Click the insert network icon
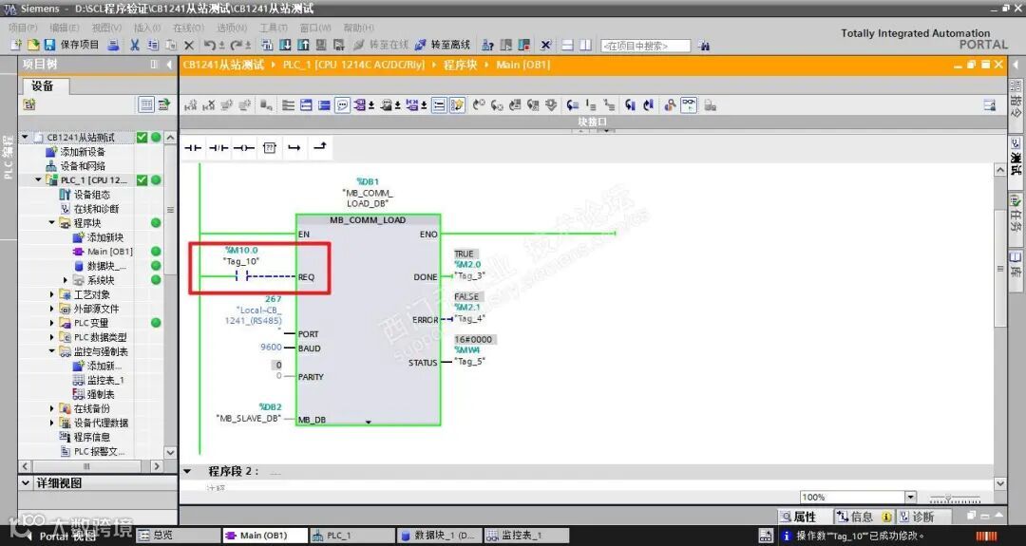This screenshot has height=546, width=1026. click(190, 105)
